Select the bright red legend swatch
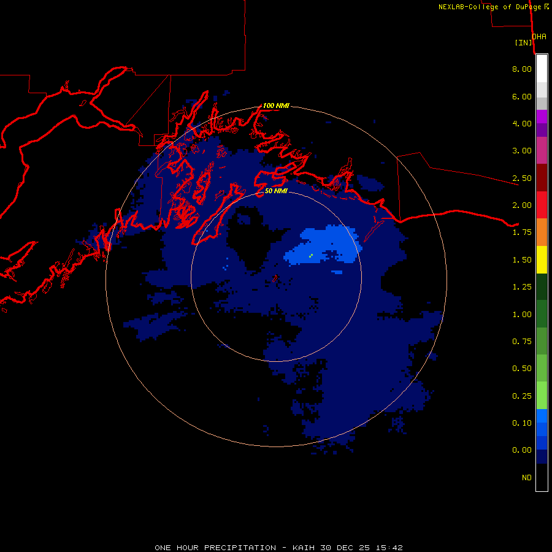This screenshot has width=552, height=552. click(542, 205)
